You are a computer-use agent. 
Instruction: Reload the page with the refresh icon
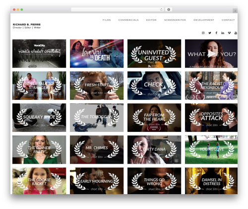(161, 10)
